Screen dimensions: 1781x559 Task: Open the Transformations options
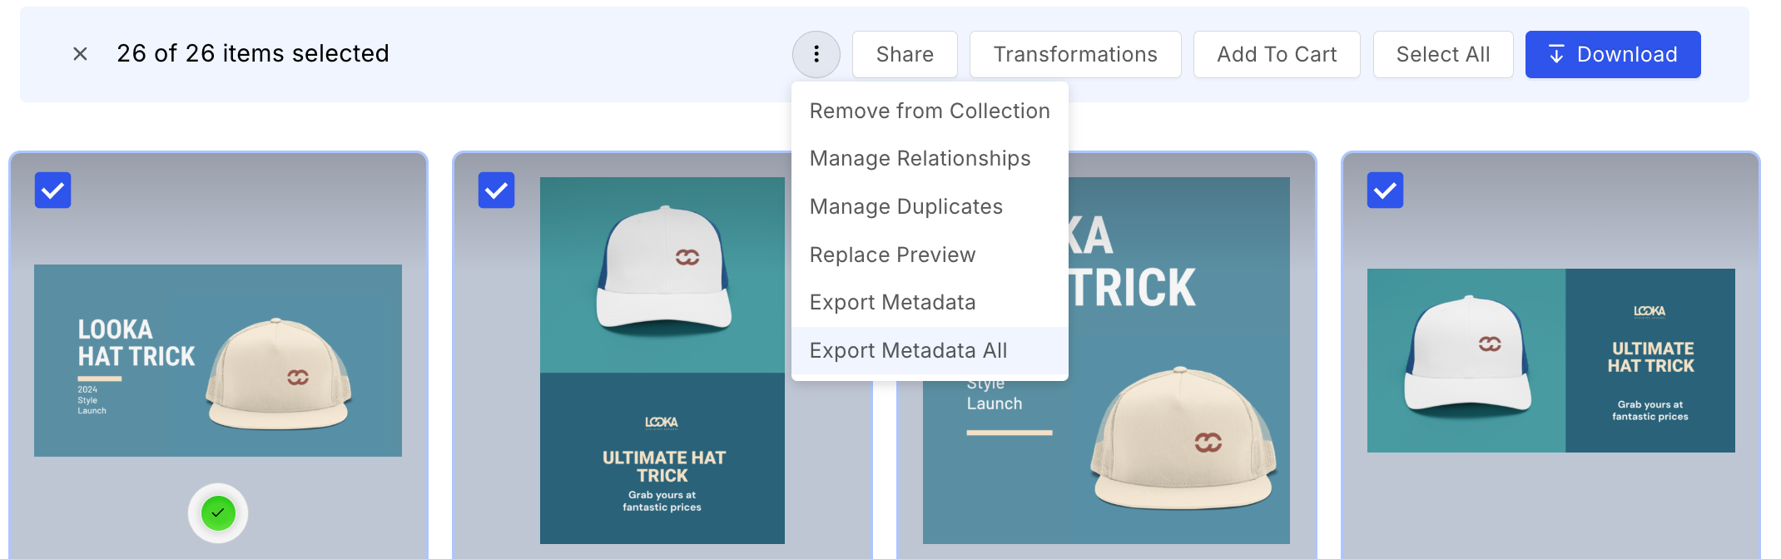(1074, 54)
